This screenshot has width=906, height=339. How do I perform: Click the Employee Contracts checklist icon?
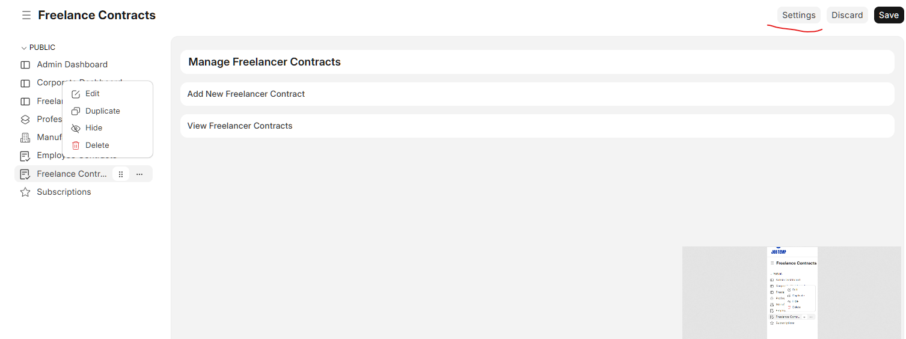25,156
